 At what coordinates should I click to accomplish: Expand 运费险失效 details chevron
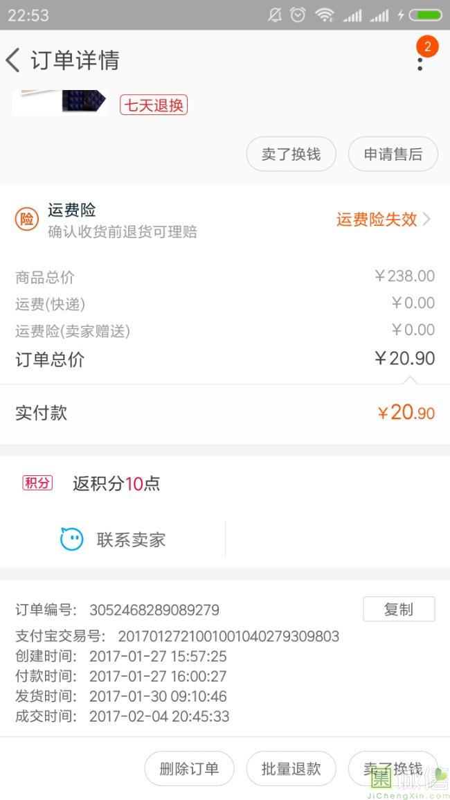coord(426,220)
